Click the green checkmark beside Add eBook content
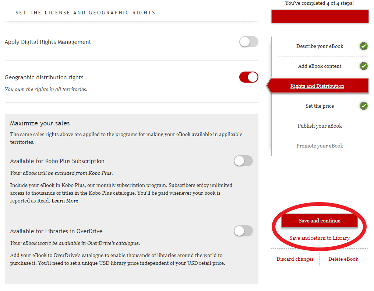 363,66
